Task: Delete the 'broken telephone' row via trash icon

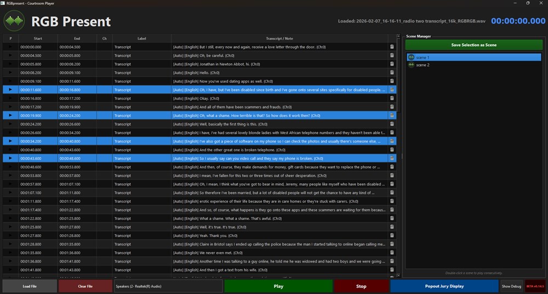Action: click(392, 150)
